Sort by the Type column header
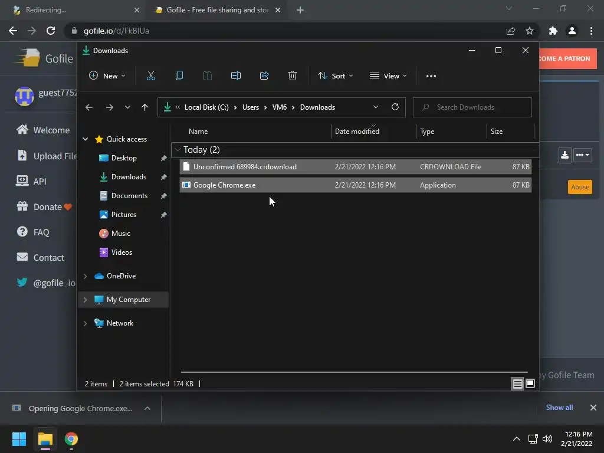This screenshot has width=604, height=453. tap(427, 132)
